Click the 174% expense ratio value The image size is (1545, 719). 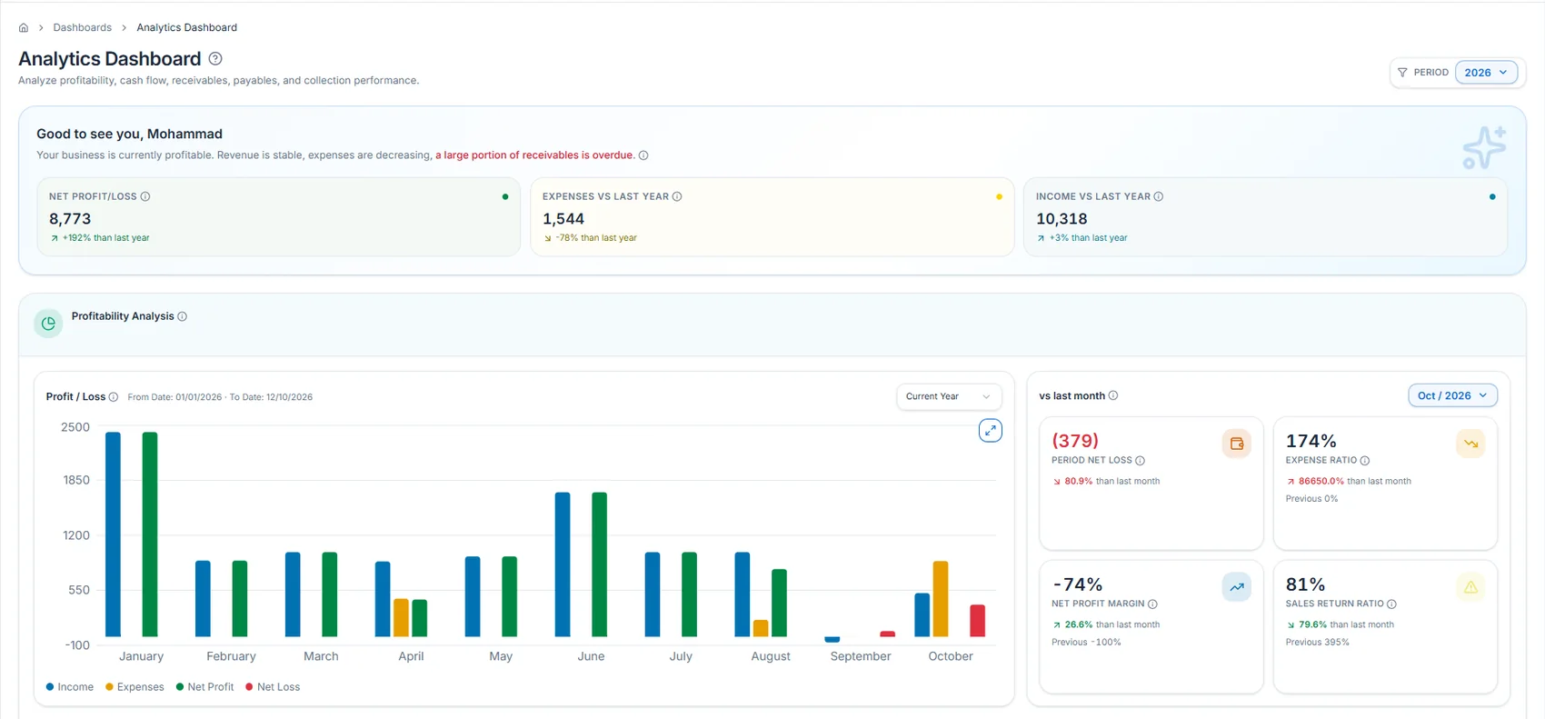pyautogui.click(x=1311, y=441)
